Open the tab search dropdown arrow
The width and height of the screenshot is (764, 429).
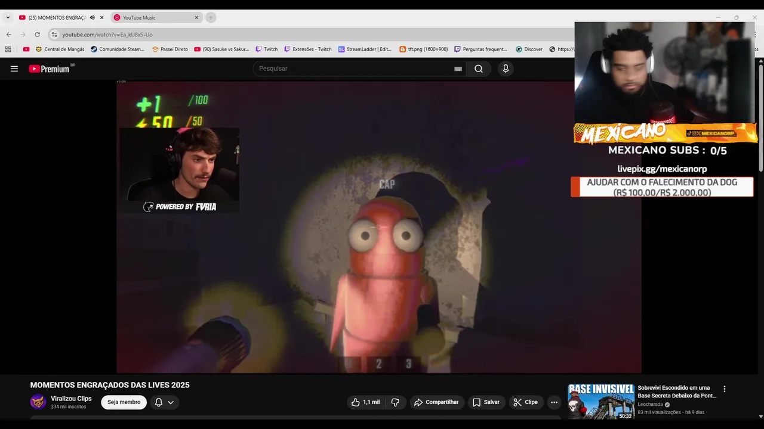tap(8, 17)
